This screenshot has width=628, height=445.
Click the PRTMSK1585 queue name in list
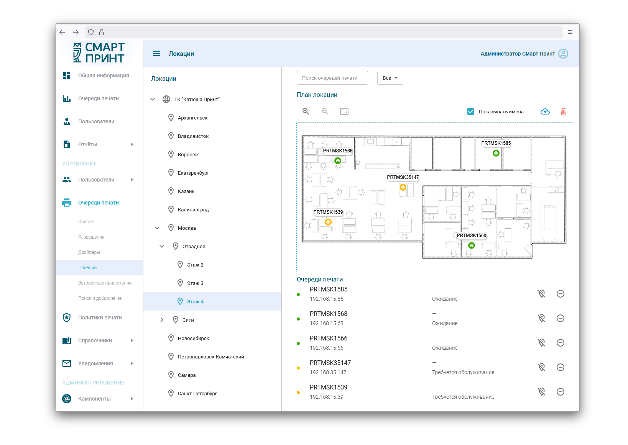pyautogui.click(x=329, y=289)
